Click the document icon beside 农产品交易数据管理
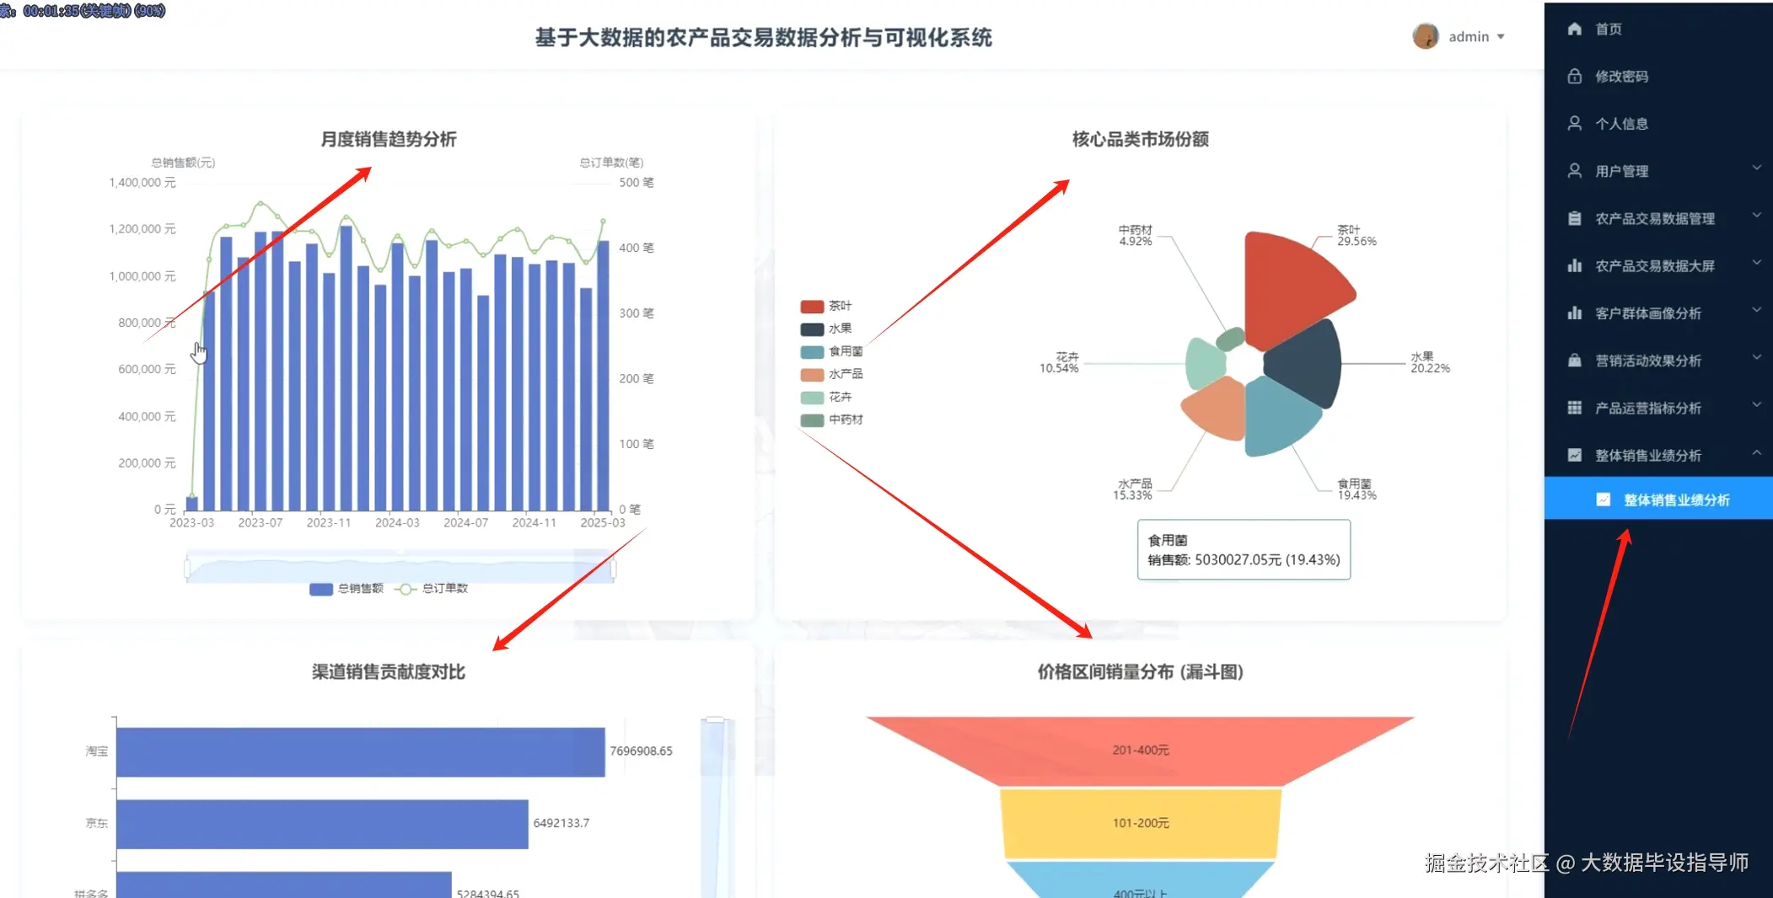1773x898 pixels. tap(1575, 218)
